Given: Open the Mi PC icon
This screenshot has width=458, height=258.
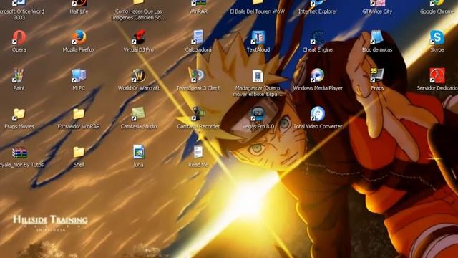Looking at the screenshot, I should tap(79, 75).
